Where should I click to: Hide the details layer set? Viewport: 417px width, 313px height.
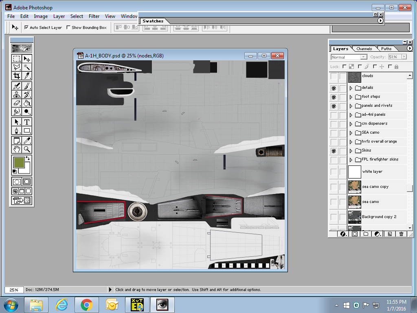pos(334,88)
